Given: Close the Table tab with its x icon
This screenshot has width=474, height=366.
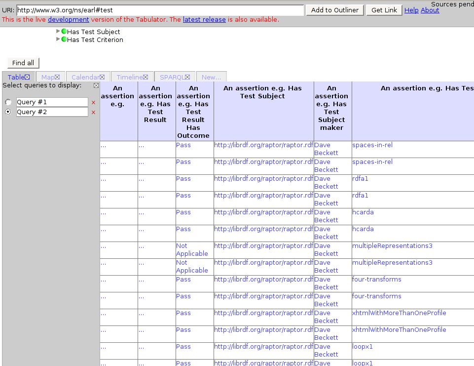Looking at the screenshot, I should [x=27, y=77].
